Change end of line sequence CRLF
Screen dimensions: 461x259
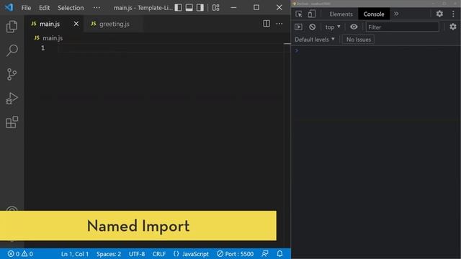(159, 254)
